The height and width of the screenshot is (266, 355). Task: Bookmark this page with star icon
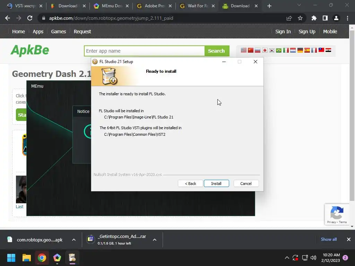[x=300, y=18]
